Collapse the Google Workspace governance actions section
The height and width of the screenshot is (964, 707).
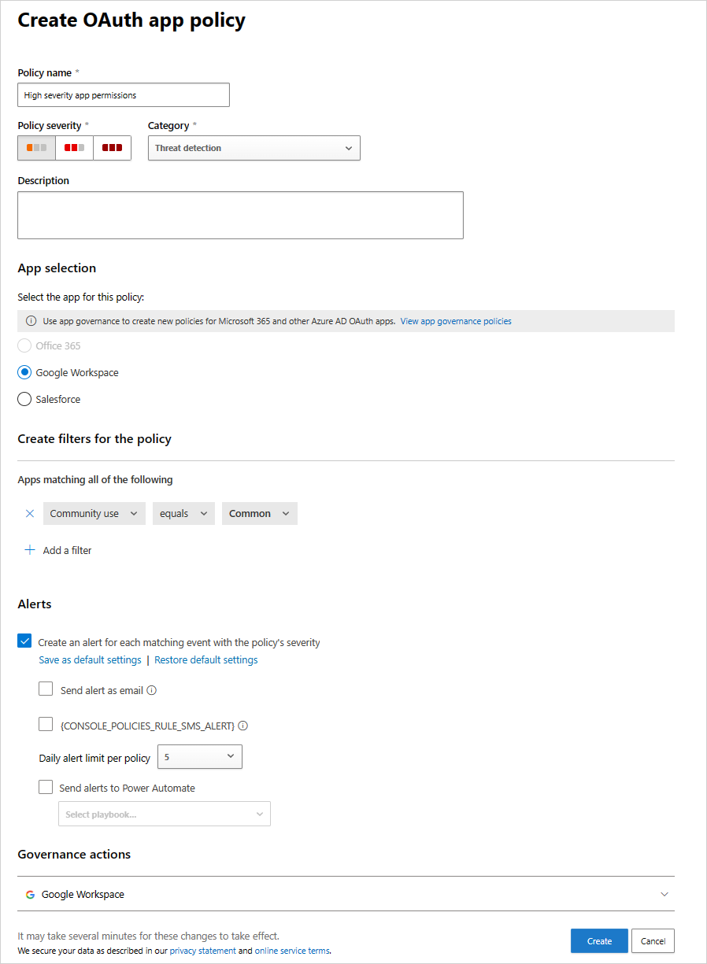664,894
